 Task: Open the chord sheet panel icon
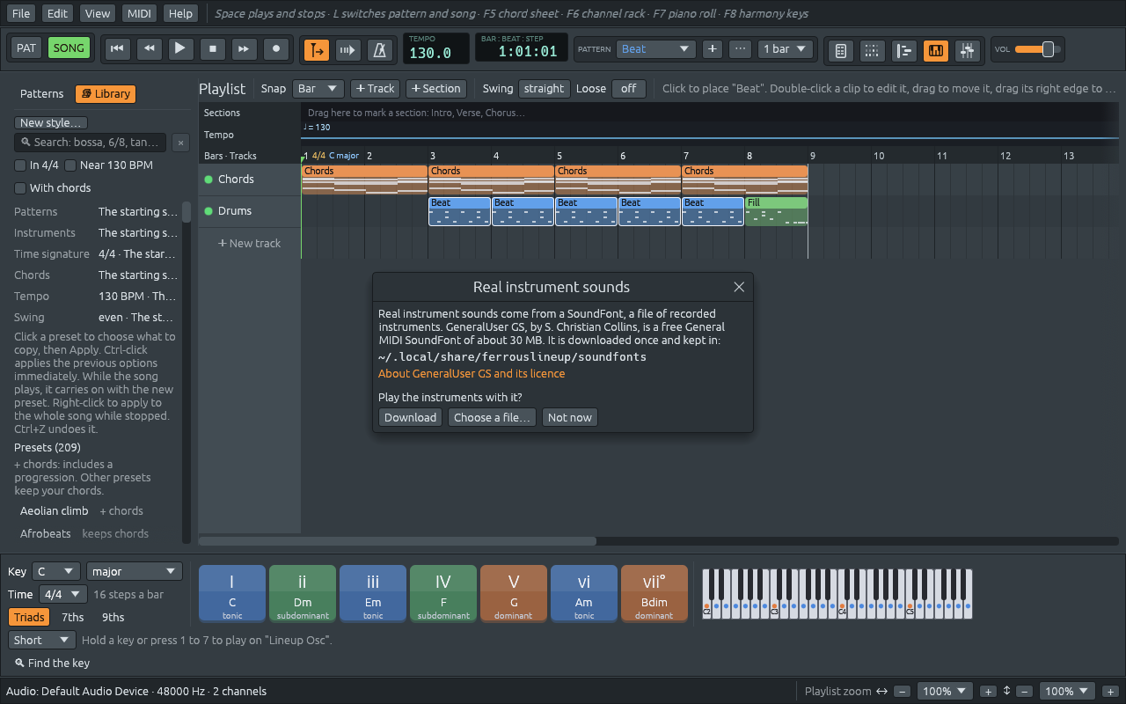coord(840,51)
